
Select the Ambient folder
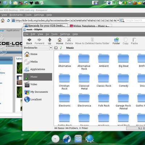pos(104,61)
